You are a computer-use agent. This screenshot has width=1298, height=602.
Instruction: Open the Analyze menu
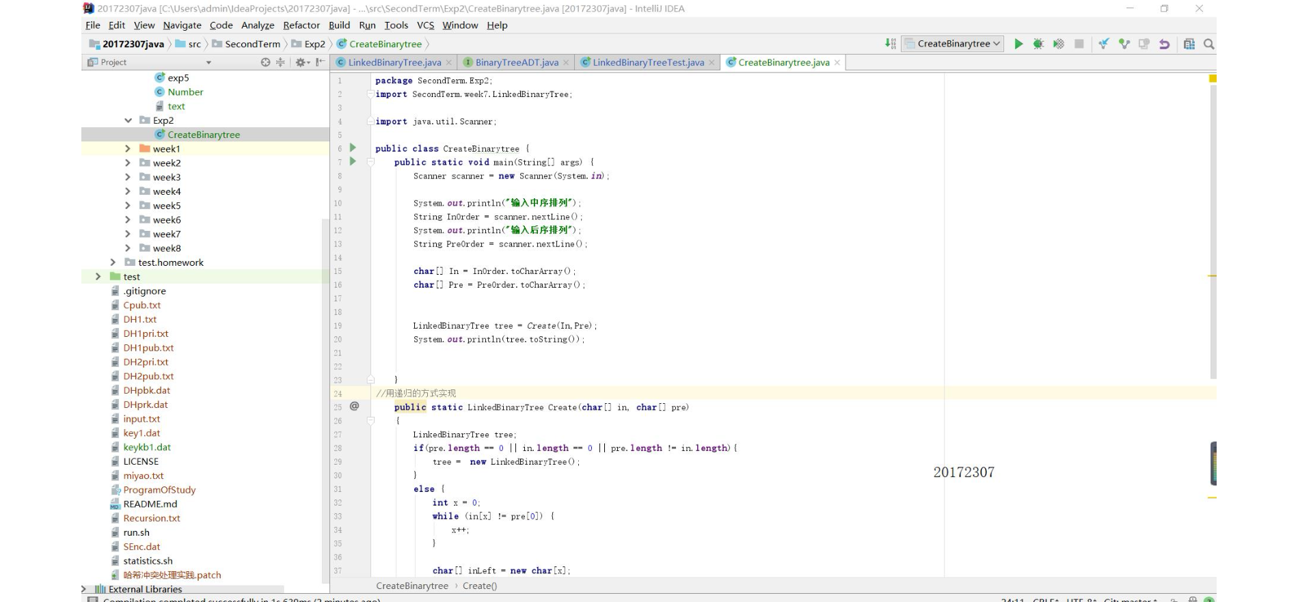(258, 25)
